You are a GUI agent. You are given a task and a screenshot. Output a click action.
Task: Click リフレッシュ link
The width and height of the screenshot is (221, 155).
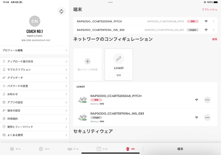(209, 9)
